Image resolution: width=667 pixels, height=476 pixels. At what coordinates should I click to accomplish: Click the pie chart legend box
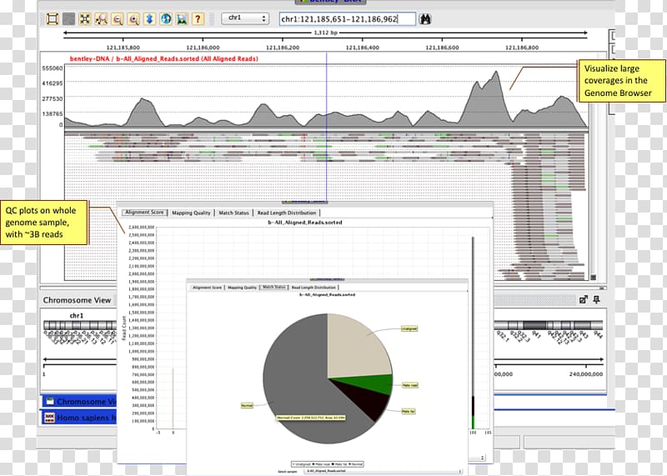pyautogui.click(x=328, y=464)
